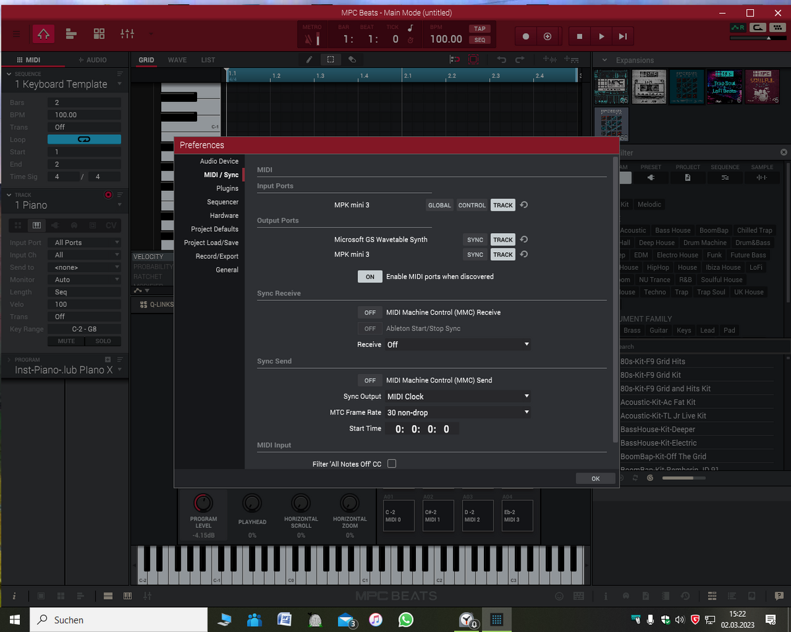Open the Plugins preferences tab
Screen dimensions: 791x632
click(227, 188)
